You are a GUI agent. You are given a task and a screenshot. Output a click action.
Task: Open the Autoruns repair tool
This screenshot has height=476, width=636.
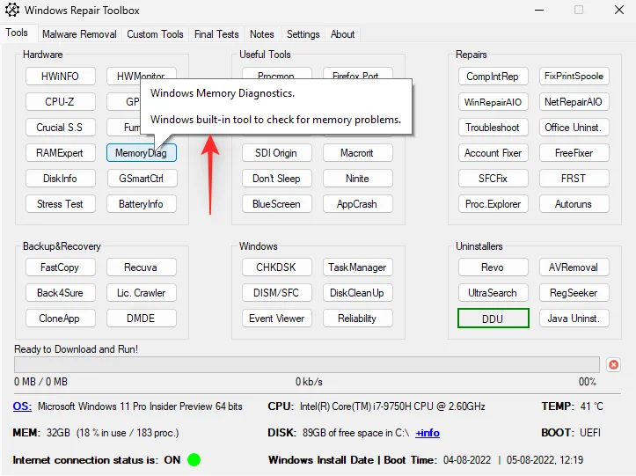click(x=574, y=204)
